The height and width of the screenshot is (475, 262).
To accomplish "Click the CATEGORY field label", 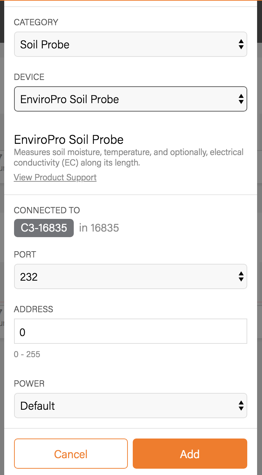I will 36,22.
